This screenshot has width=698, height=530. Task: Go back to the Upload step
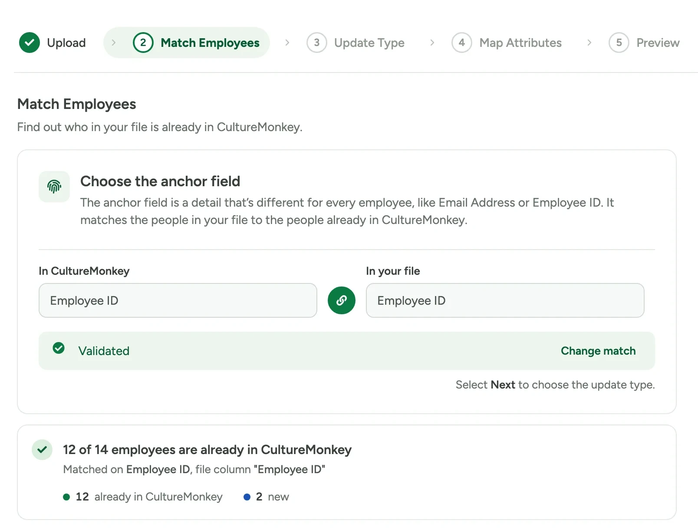66,43
